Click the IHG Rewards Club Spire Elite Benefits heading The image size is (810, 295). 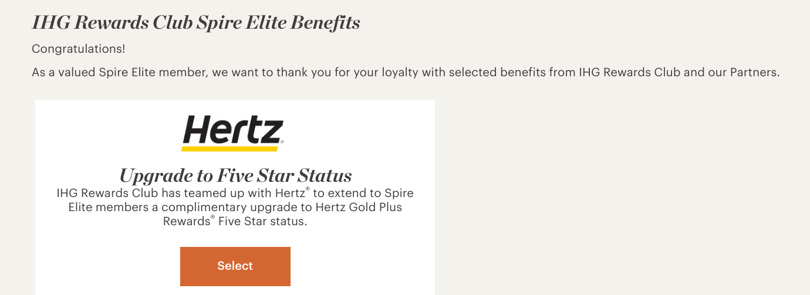(x=195, y=23)
